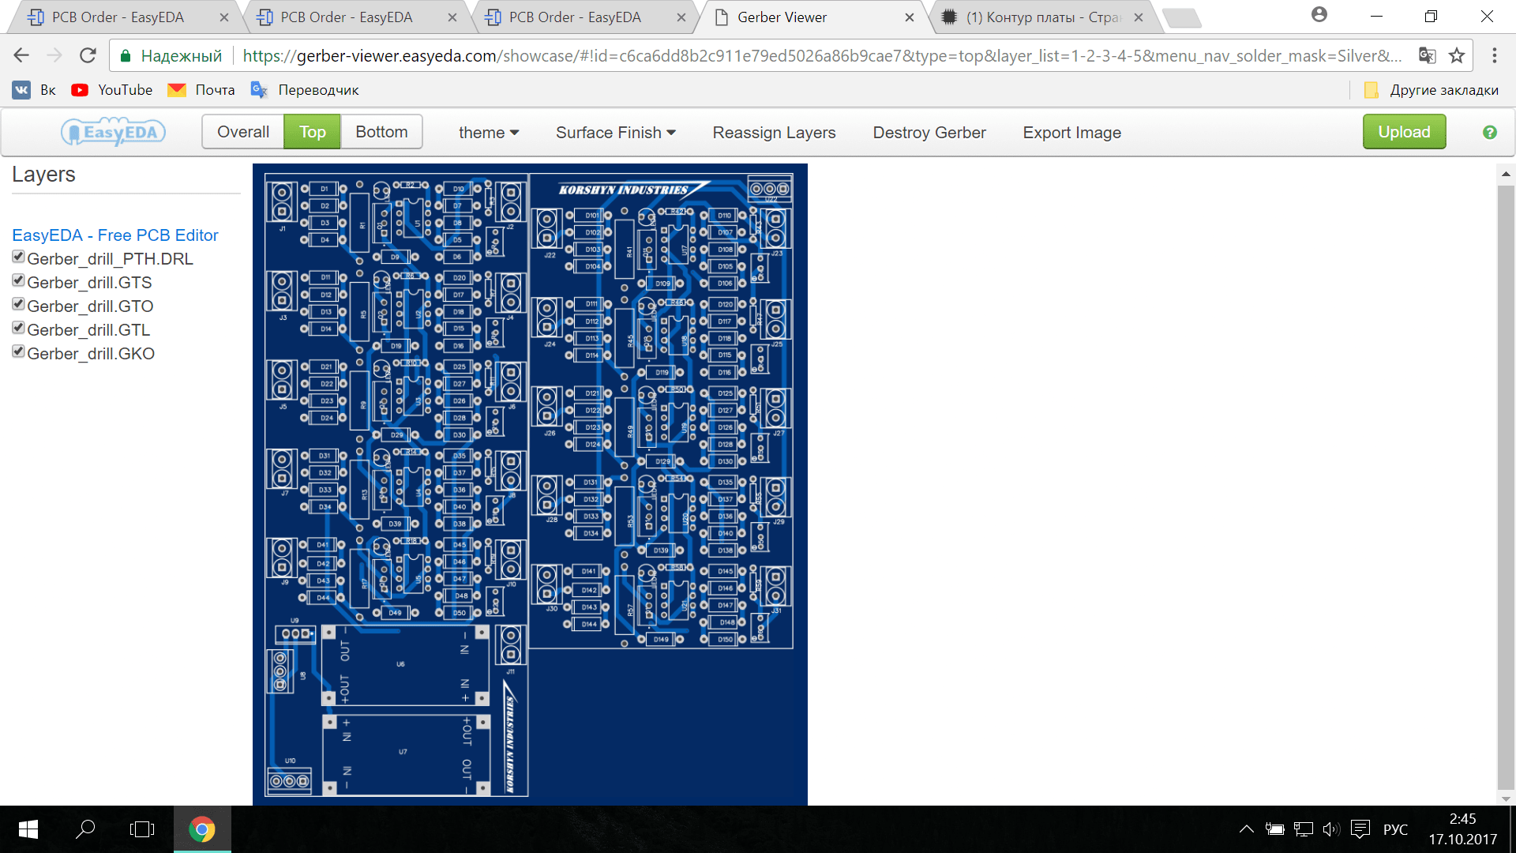Bookmark page with the star icon
Screen dimensions: 1516x853
[x=1457, y=55]
